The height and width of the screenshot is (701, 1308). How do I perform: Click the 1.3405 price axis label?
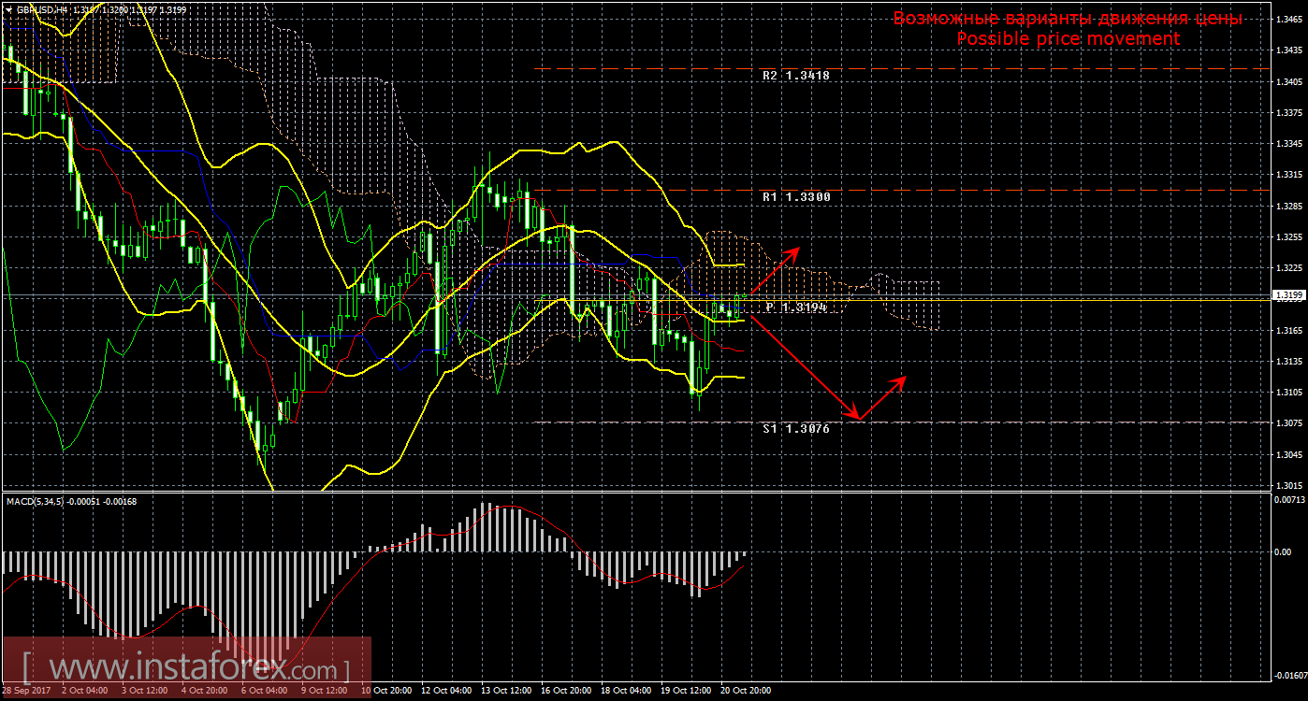[x=1288, y=81]
